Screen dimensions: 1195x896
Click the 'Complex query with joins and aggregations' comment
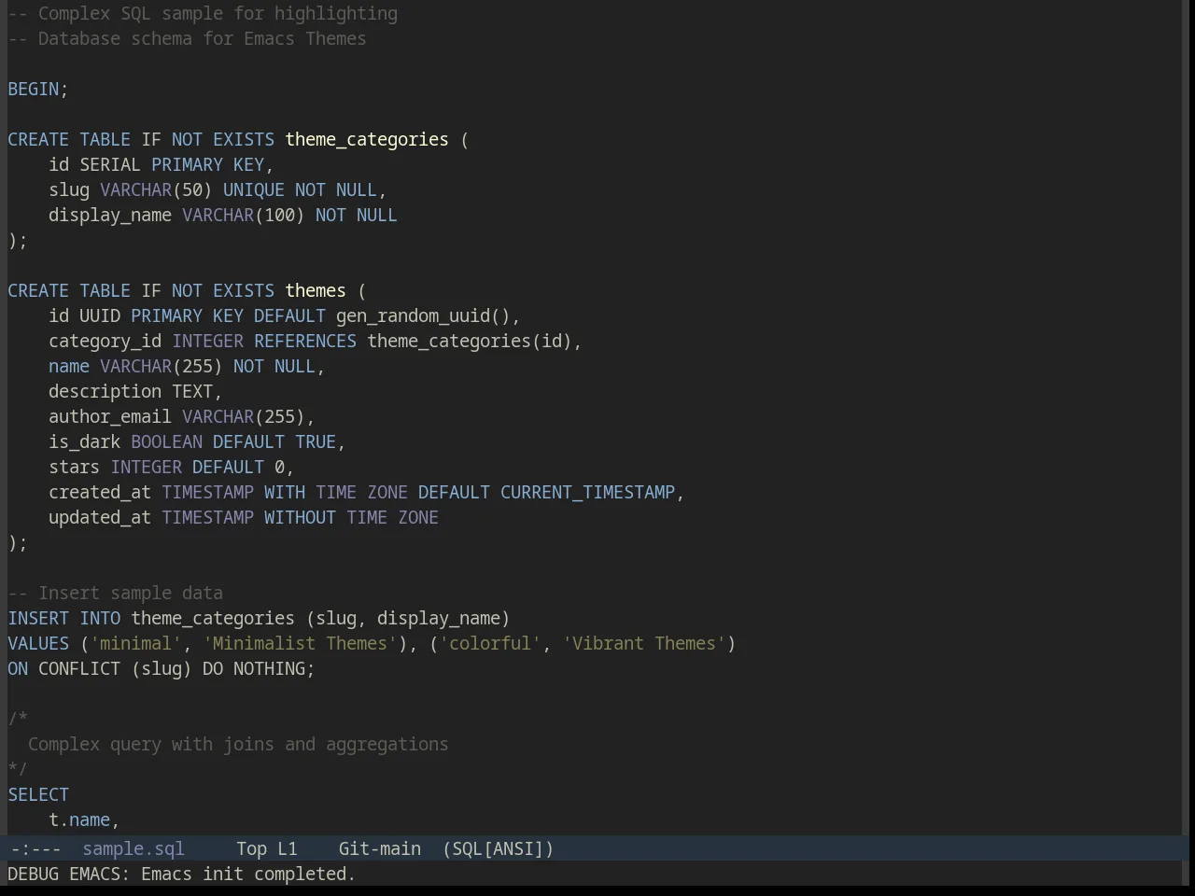tap(238, 745)
